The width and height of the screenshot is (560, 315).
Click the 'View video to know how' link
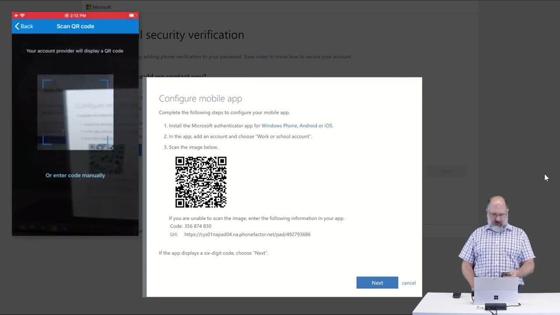(x=297, y=56)
